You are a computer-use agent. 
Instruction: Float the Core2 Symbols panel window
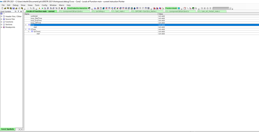[x=16, y=11]
